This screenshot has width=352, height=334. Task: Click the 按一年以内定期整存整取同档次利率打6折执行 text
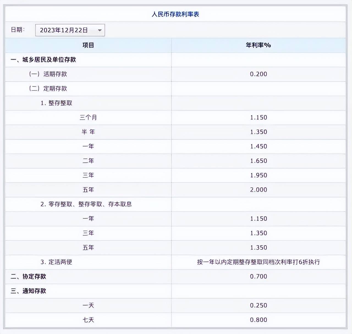(x=258, y=262)
